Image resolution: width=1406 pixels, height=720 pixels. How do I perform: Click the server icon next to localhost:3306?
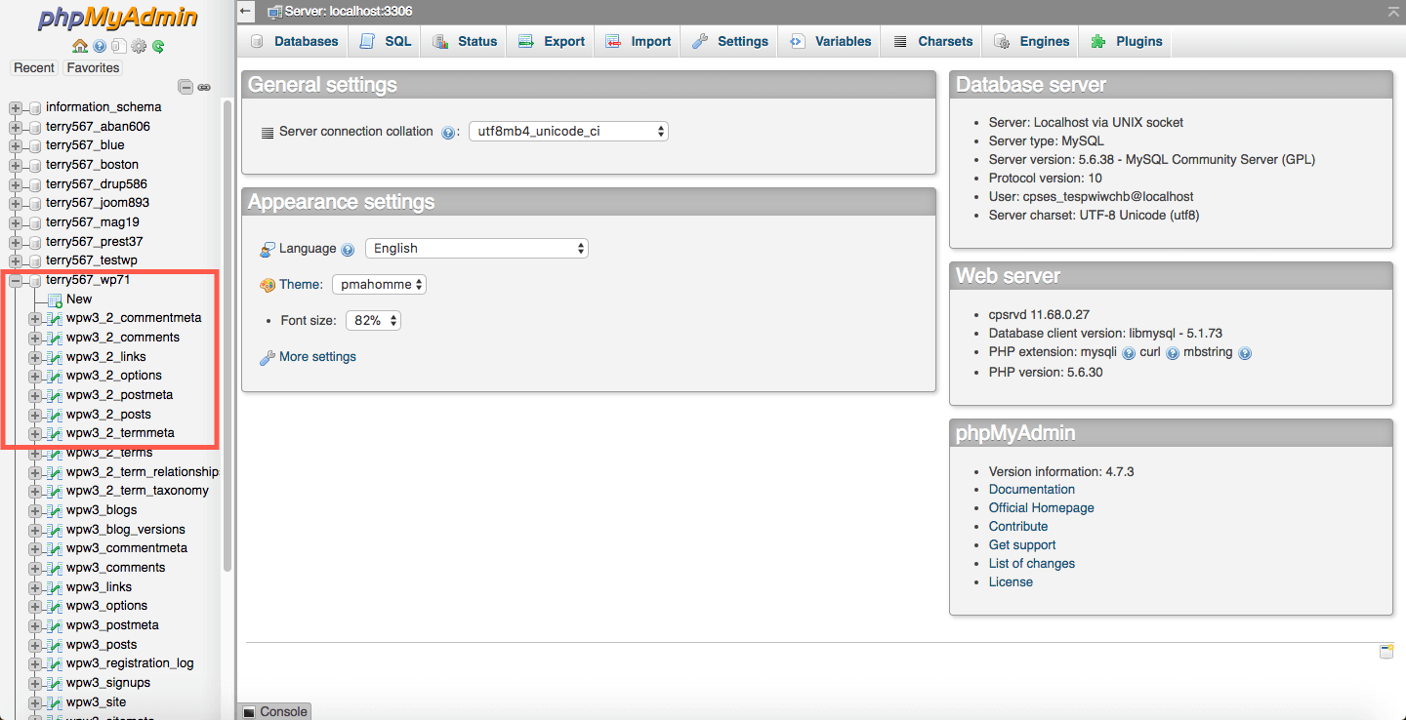(x=272, y=12)
